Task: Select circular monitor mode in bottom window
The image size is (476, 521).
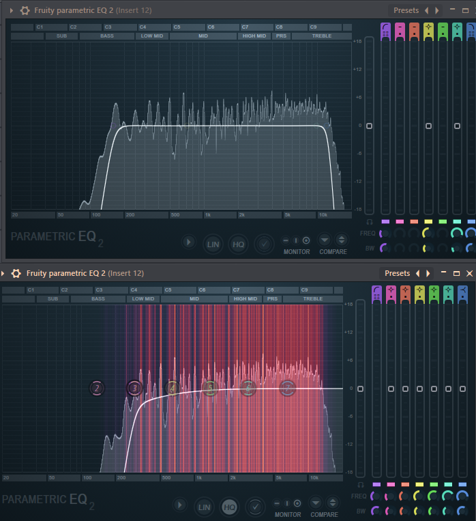Action: coord(297,503)
